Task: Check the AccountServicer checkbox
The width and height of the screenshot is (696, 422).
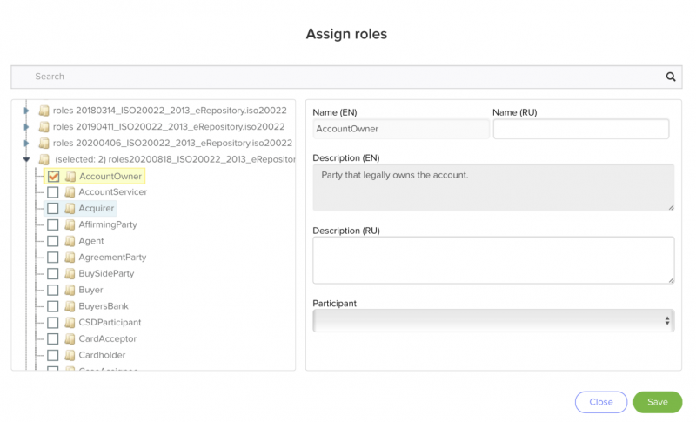Action: tap(53, 192)
